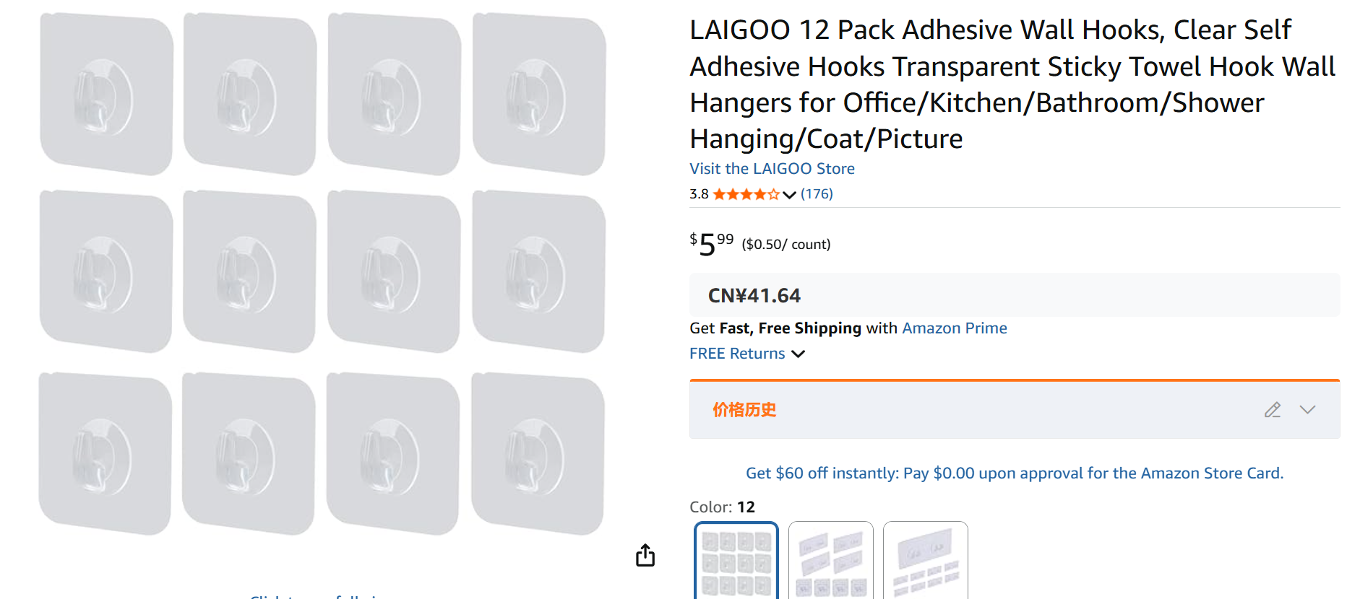Screen dimensions: 1347x599
Task: Click the 3.8 rating number
Action: [699, 194]
